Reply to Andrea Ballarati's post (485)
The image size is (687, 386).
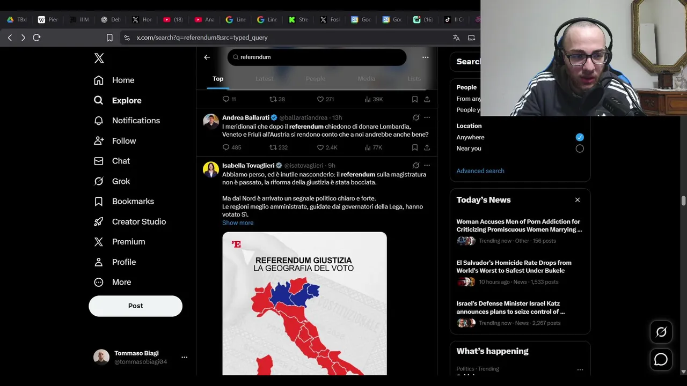(226, 147)
